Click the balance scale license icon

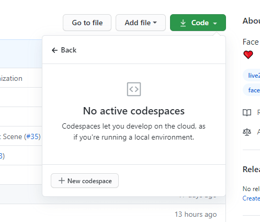(x=247, y=132)
